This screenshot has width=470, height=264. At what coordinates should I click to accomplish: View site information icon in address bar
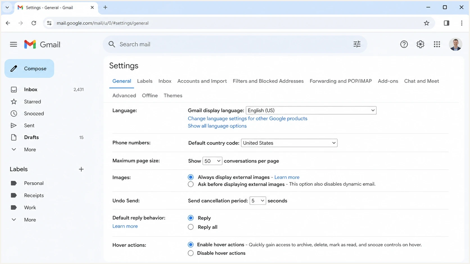(49, 23)
